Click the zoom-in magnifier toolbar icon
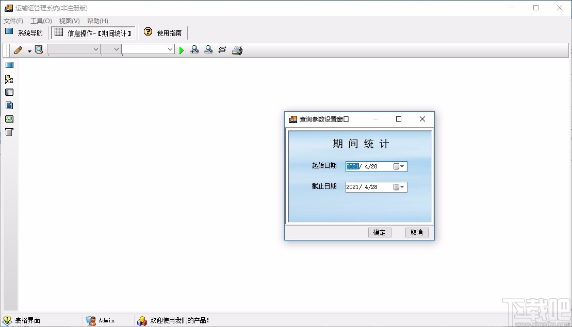 tap(194, 49)
